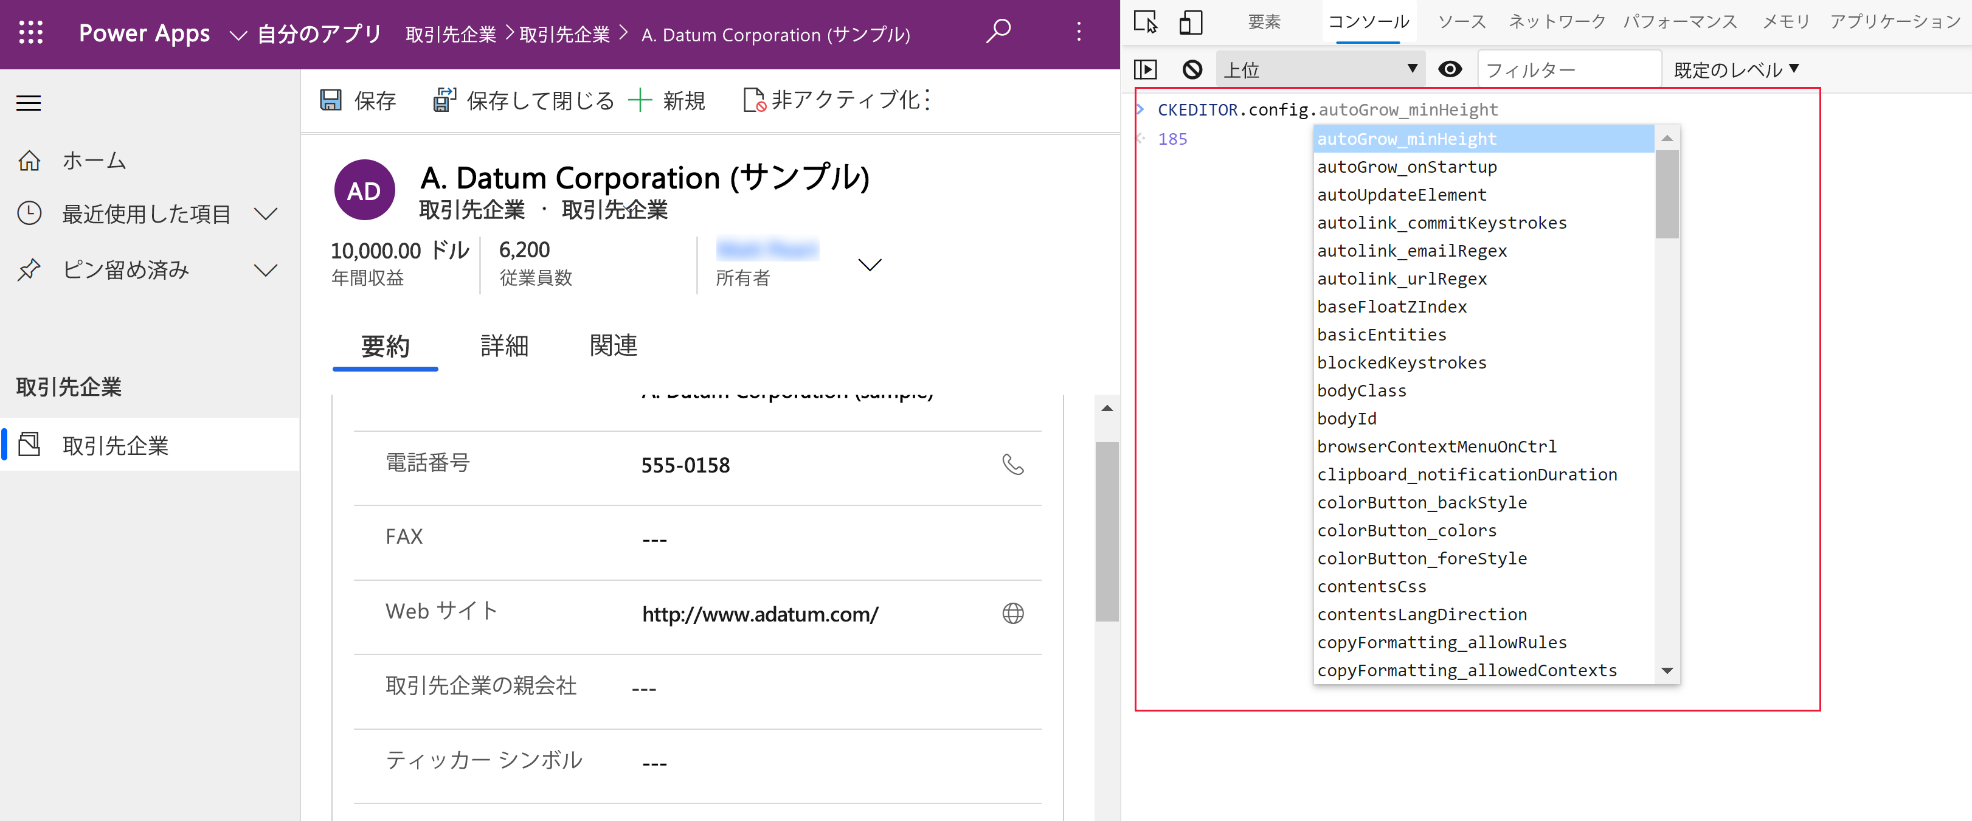
Task: Open the 上位 context dropdown
Action: pyautogui.click(x=1320, y=70)
